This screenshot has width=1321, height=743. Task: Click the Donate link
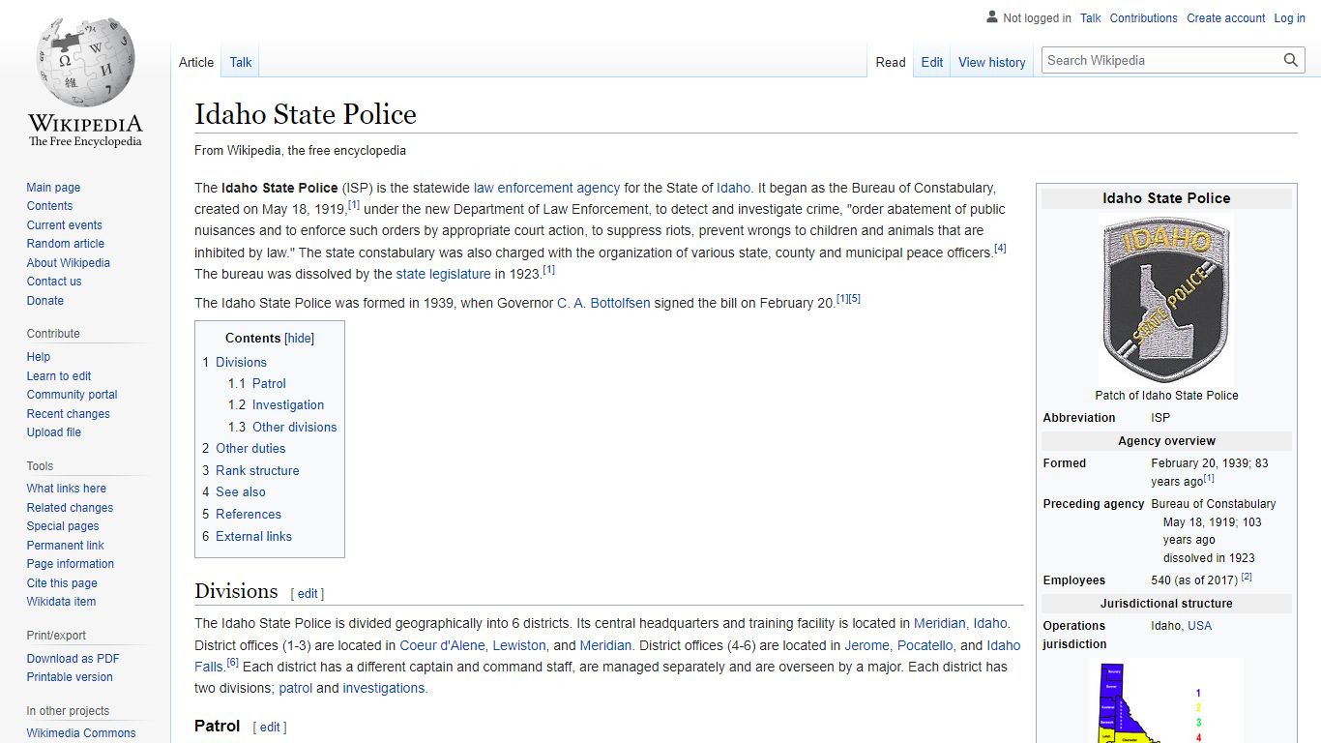tap(44, 301)
